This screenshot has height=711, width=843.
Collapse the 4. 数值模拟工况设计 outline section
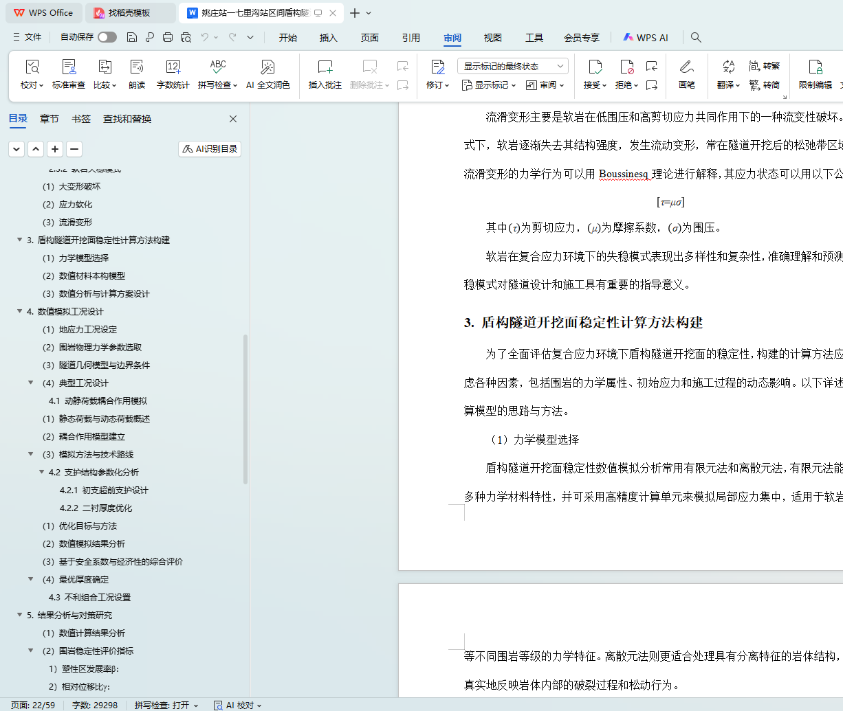(x=20, y=311)
